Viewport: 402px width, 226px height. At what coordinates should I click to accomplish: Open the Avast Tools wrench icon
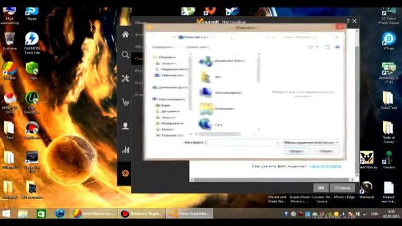coord(125,78)
